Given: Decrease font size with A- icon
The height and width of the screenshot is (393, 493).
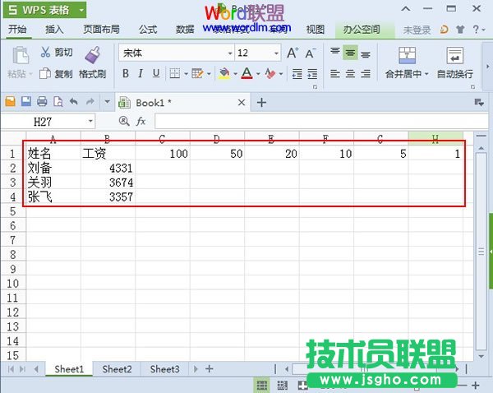Looking at the screenshot, I should (311, 53).
